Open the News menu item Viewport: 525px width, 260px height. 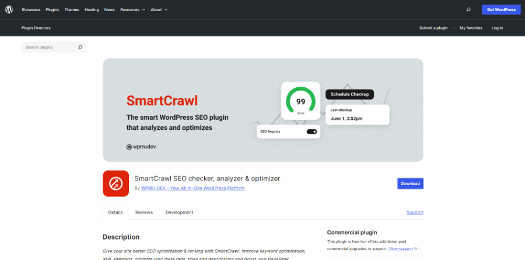110,10
